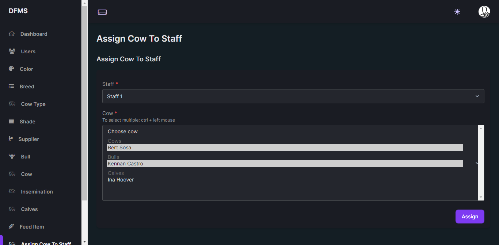Select Kennan Castro in the cow list

coord(285,164)
